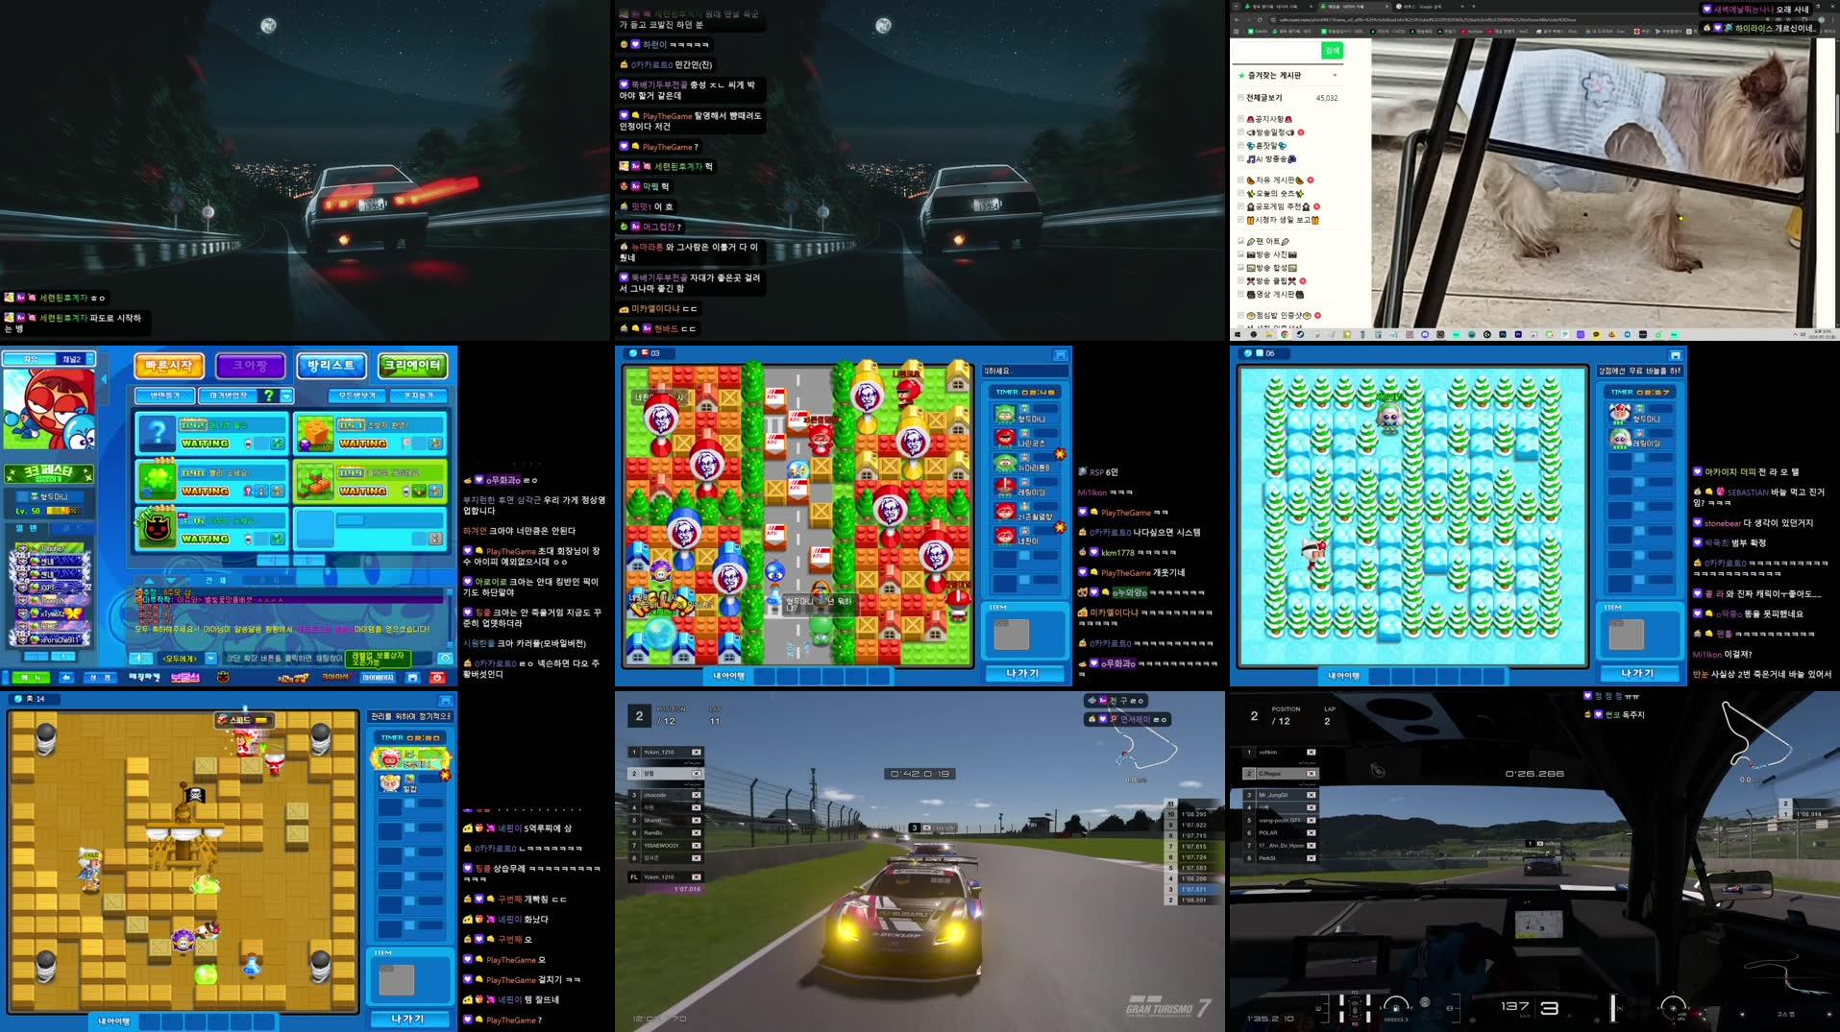Open the pink 보물섬 icon
Screen dimensions: 1840x1032
(x=185, y=678)
